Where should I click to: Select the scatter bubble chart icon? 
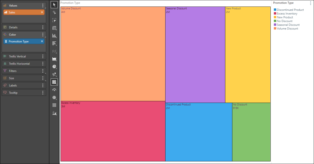point(54,74)
